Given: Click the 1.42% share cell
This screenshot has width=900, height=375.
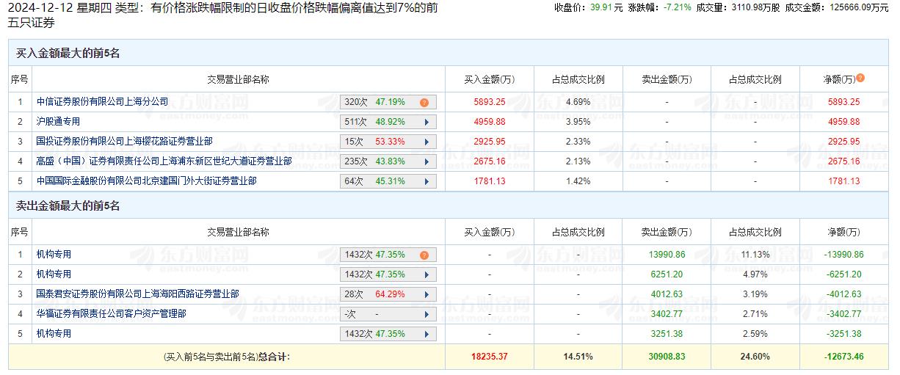Looking at the screenshot, I should pos(578,181).
